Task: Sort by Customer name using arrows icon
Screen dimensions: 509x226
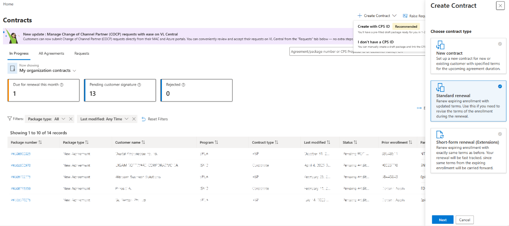Action: tap(143, 142)
